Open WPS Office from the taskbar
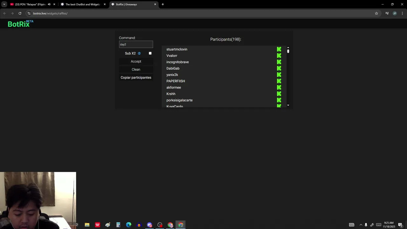 click(x=98, y=225)
